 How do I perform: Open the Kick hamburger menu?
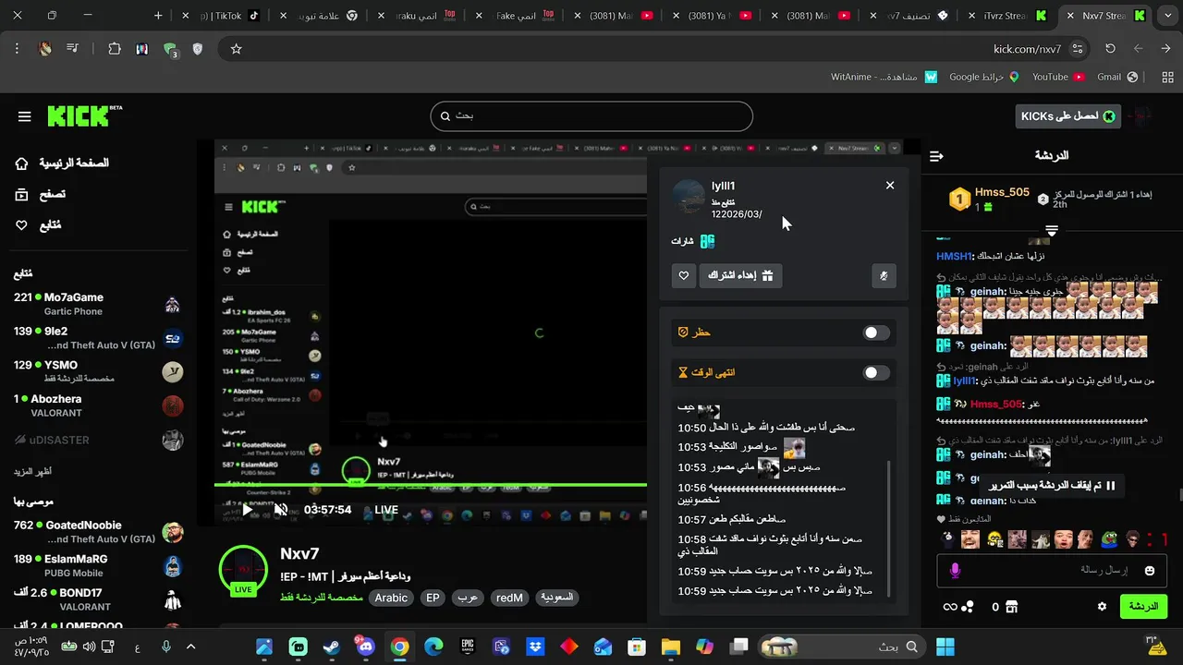[x=25, y=116]
